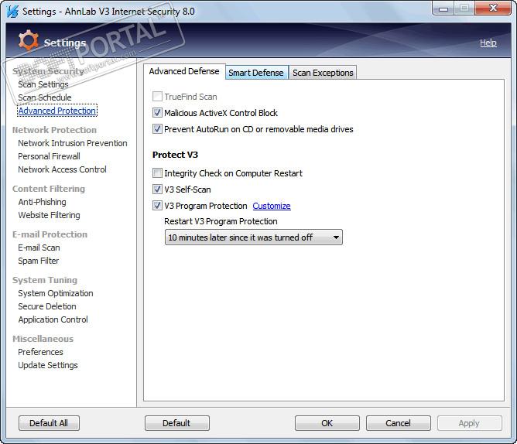Enable the TrueFind Scan checkbox
517x444 pixels.
[x=157, y=97]
